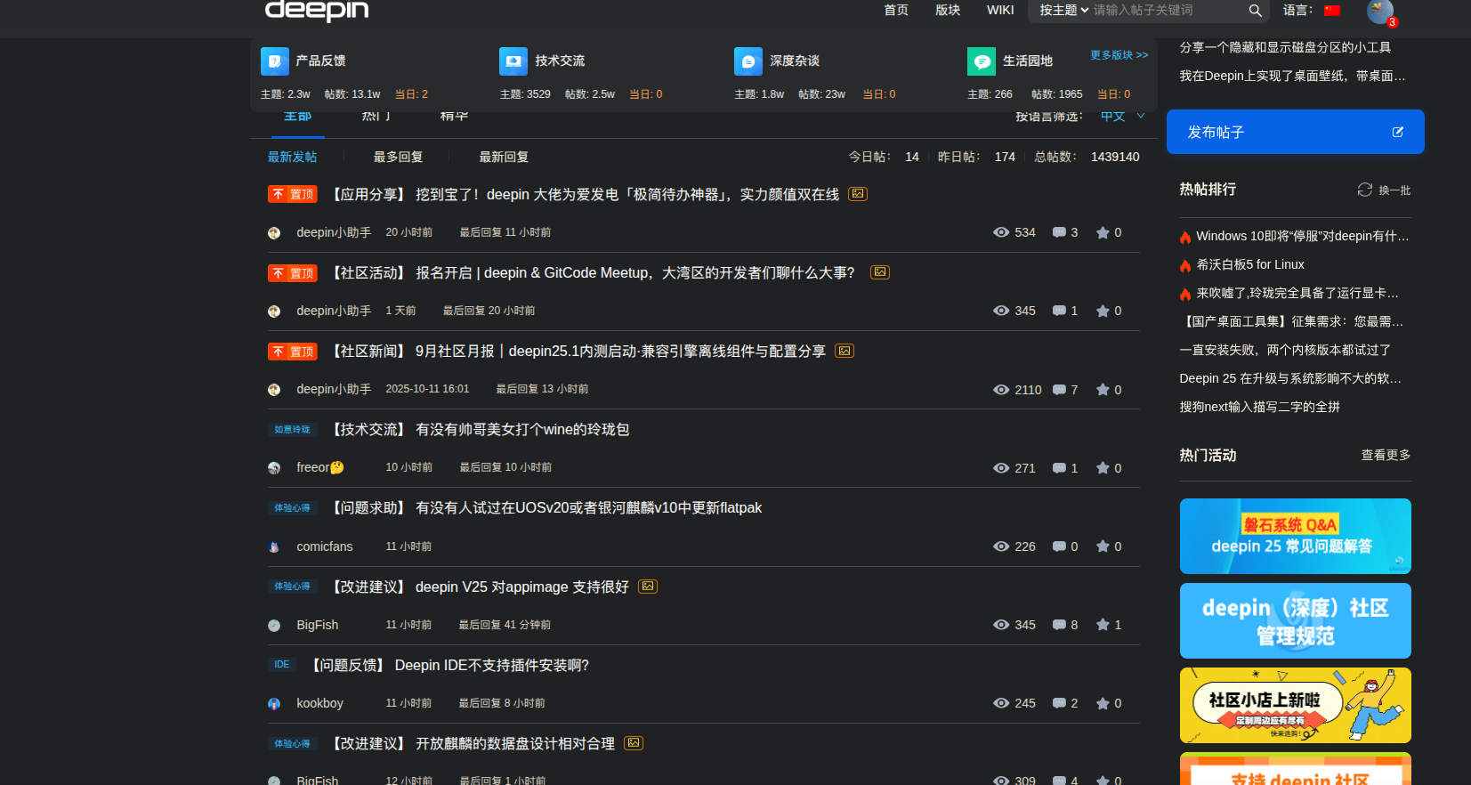Open hot post 一直安装失败,两个内核版本都试过了
Image resolution: width=1471 pixels, height=785 pixels.
[x=1284, y=350]
